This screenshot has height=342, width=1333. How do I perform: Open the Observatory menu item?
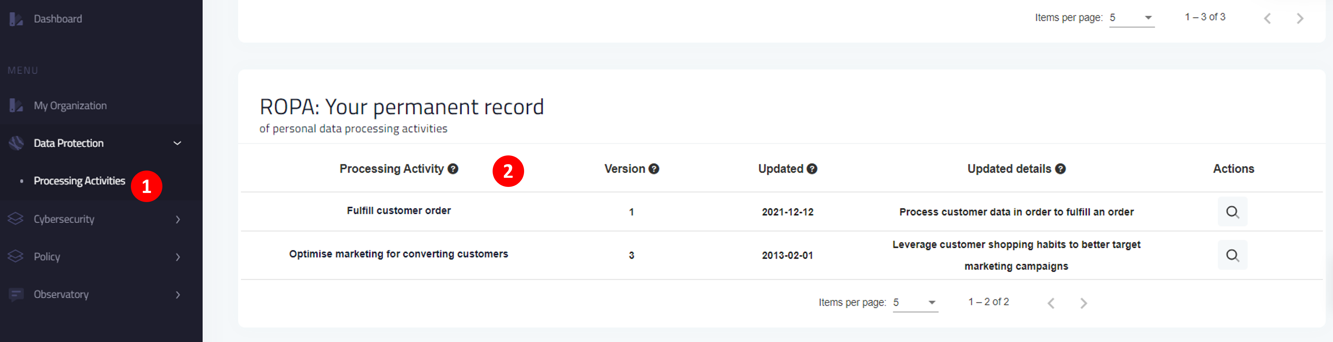(x=61, y=294)
